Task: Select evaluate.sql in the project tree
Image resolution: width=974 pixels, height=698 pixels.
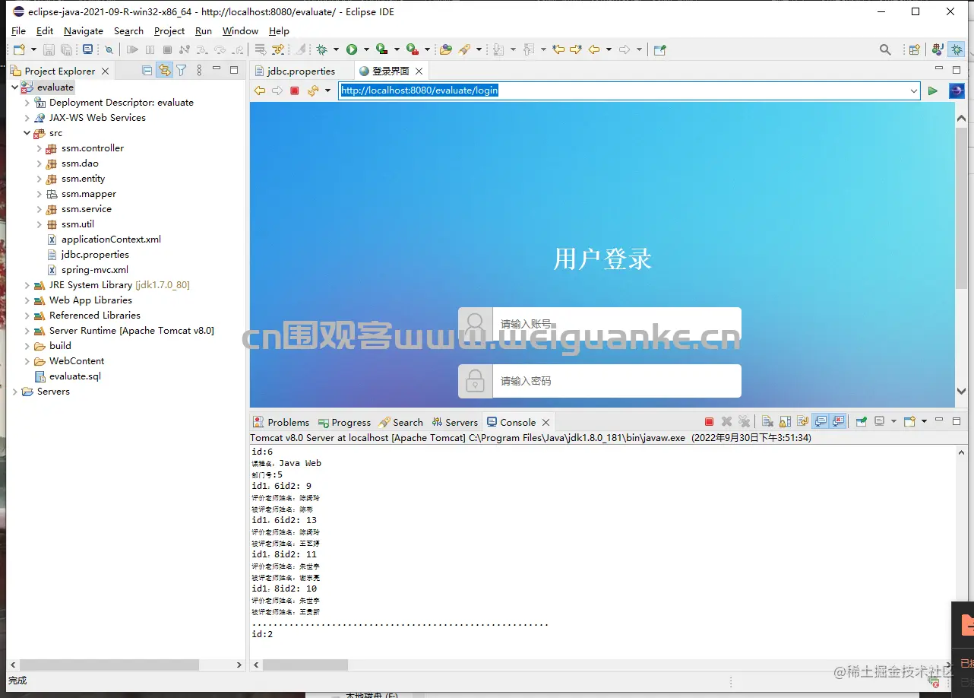Action: [x=74, y=376]
